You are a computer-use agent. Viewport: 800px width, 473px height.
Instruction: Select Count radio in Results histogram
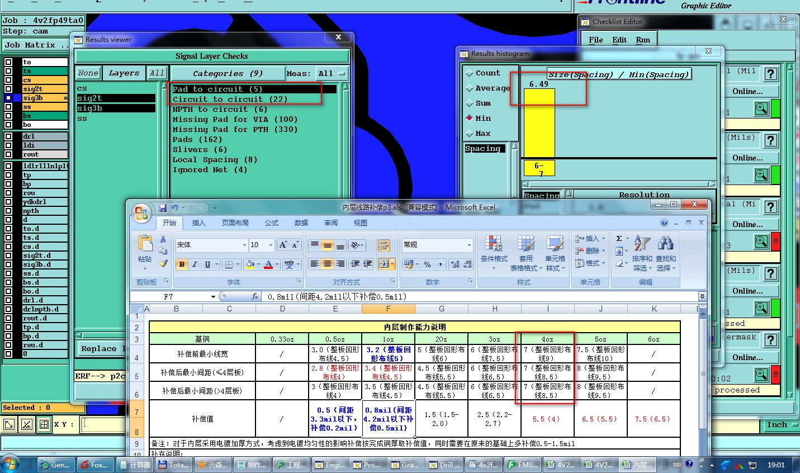[x=470, y=73]
